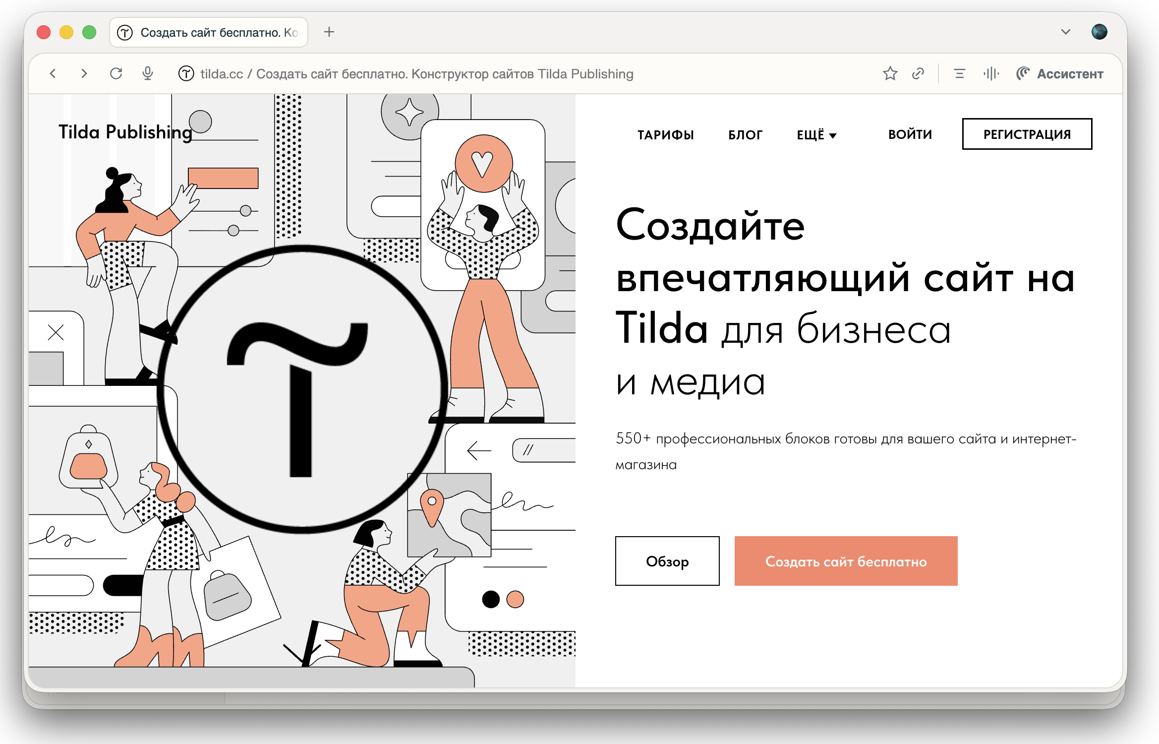Screen dimensions: 1159x744
Task: Activate the microphone voice input icon
Action: coord(148,74)
